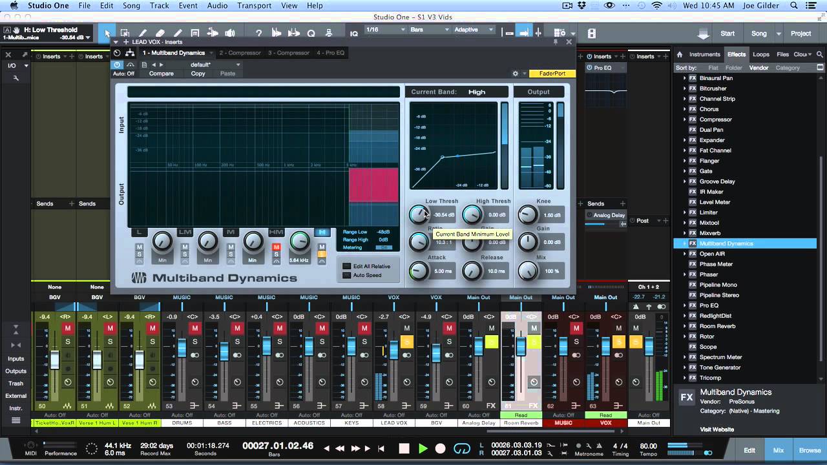Toggle solo on LEAD VOX channel
This screenshot has width=827, height=465.
[406, 342]
